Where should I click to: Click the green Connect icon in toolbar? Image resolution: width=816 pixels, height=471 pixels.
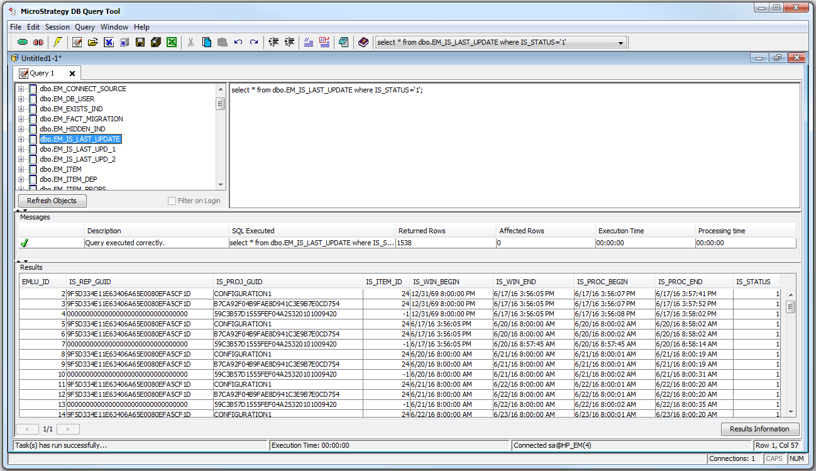(x=23, y=42)
